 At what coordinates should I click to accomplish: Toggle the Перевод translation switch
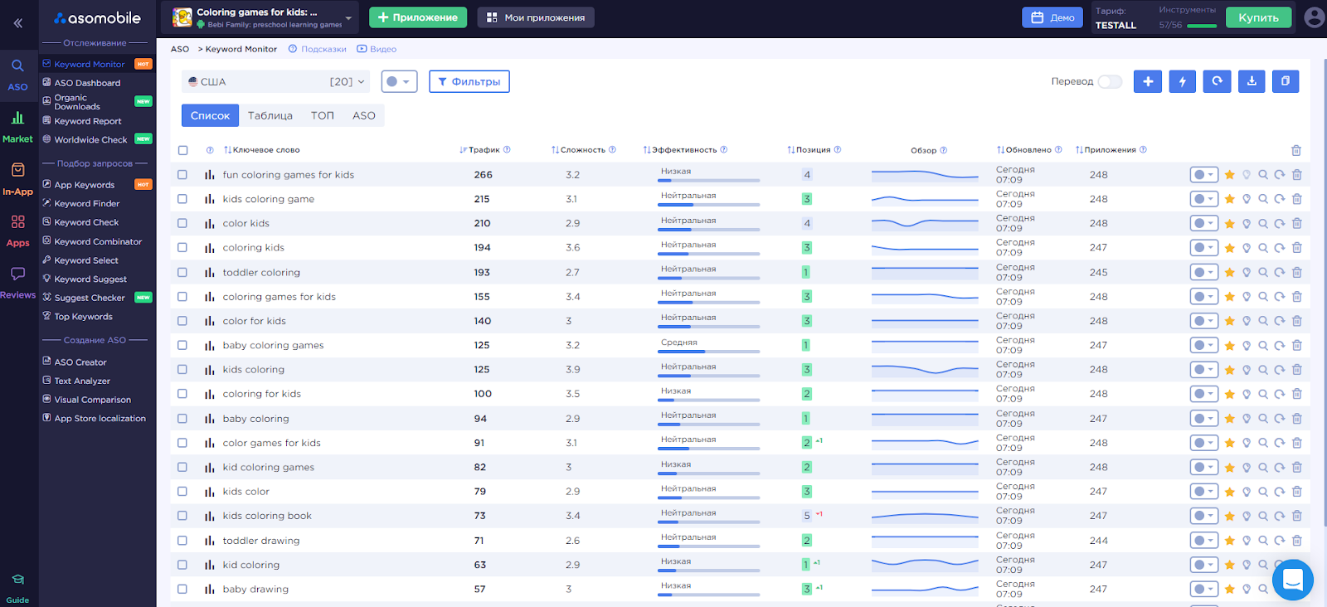1110,81
